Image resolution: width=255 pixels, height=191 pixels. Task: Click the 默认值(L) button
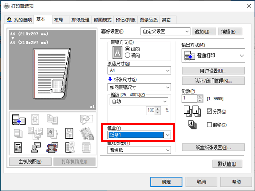coord(227,164)
